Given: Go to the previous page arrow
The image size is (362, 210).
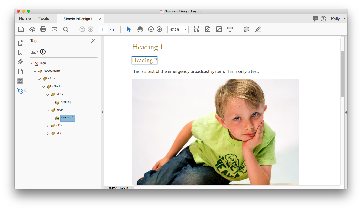Looking at the screenshot, I should 82,29.
